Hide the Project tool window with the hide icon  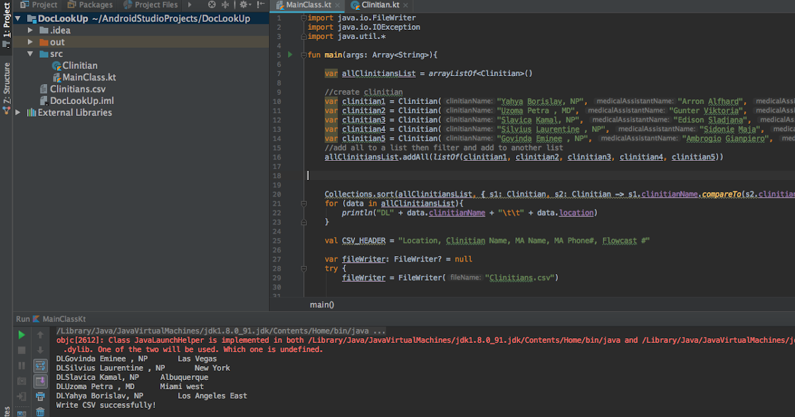[261, 5]
